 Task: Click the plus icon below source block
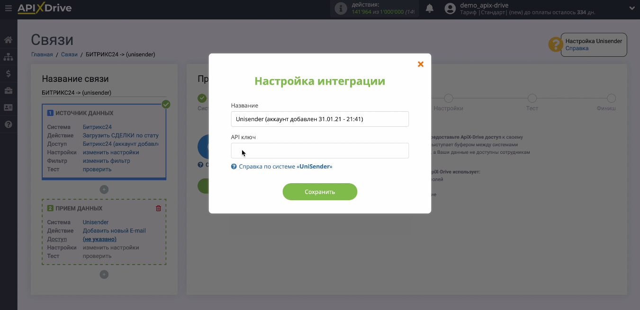pos(104,189)
